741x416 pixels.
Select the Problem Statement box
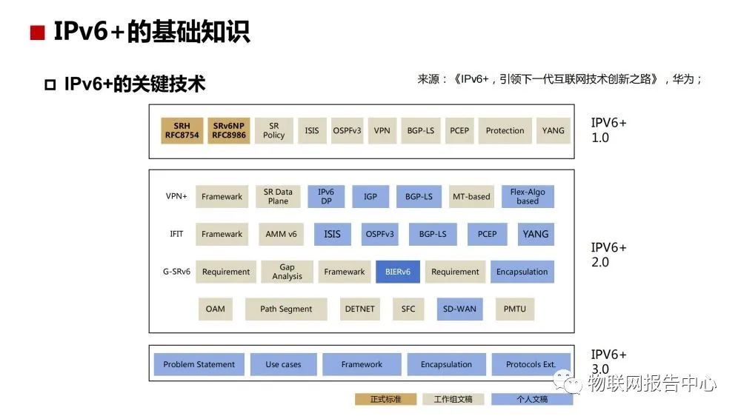tap(199, 364)
